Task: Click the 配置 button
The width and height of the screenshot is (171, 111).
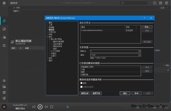Action: (x=147, y=71)
